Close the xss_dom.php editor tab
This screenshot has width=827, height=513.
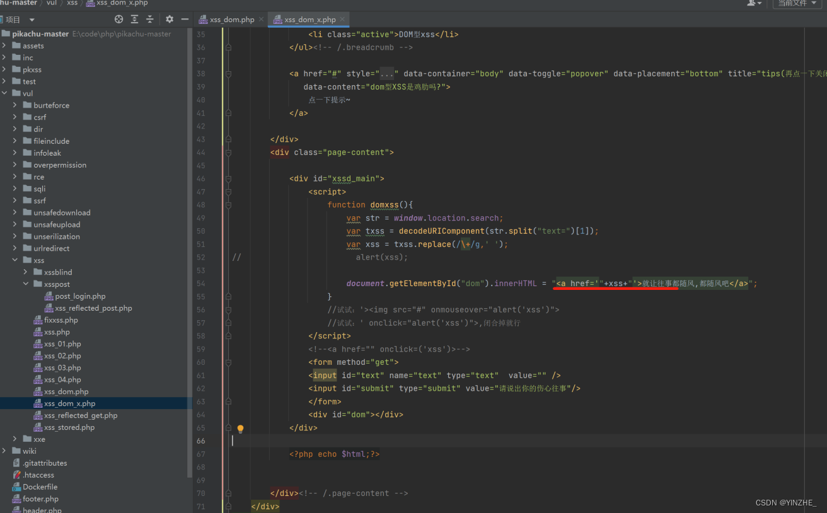(261, 20)
